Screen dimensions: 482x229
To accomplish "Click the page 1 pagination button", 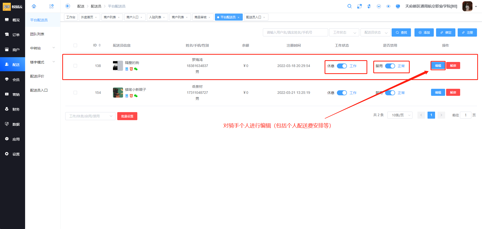I will point(431,115).
